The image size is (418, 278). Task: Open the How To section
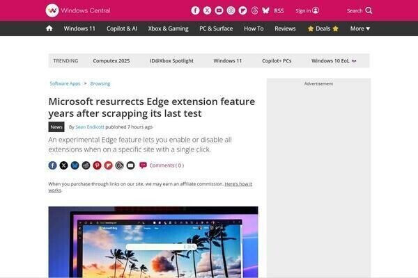(x=254, y=28)
